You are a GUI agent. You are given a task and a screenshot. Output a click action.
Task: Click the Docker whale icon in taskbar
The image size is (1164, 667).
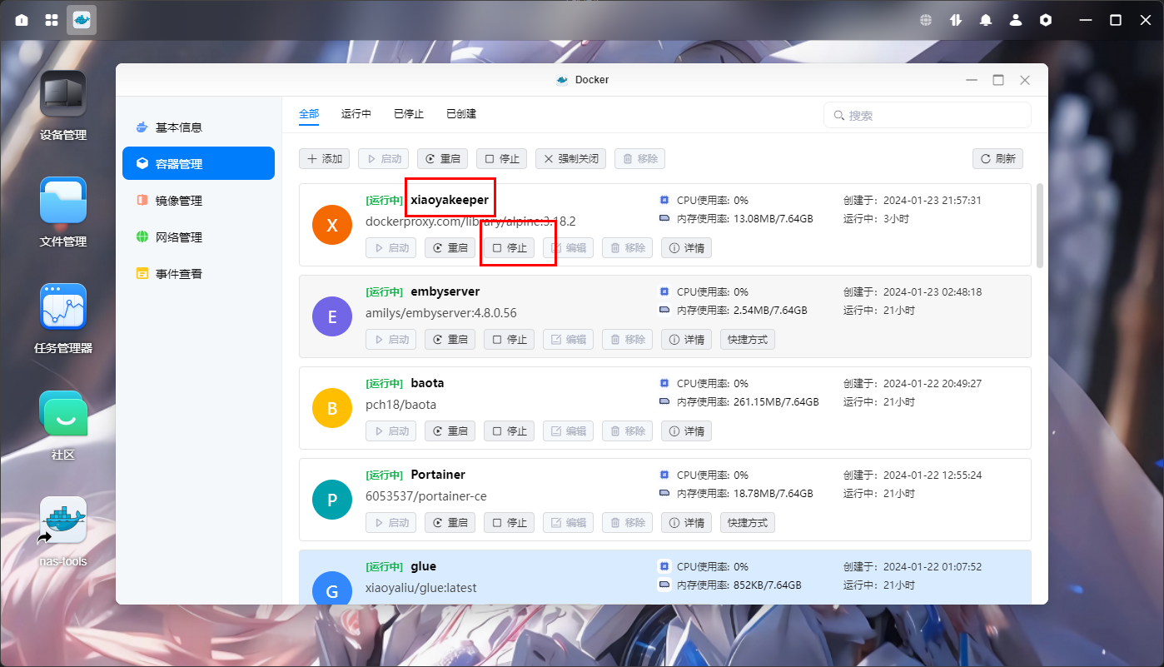pos(82,20)
